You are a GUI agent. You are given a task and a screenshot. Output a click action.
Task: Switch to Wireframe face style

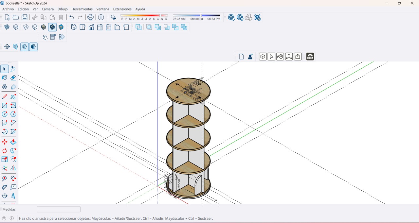pos(26,27)
